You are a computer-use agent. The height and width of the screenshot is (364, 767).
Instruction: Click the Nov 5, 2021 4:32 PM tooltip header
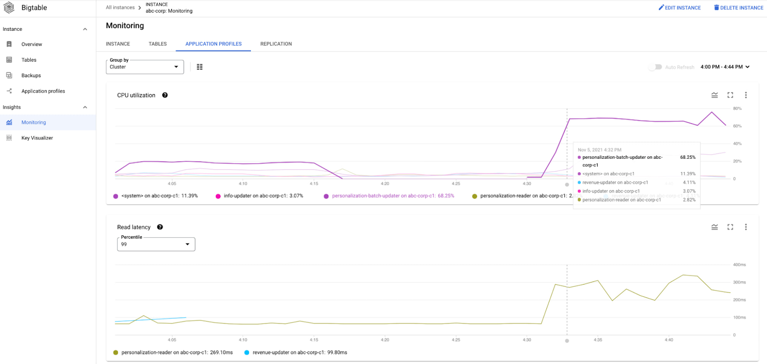click(600, 150)
